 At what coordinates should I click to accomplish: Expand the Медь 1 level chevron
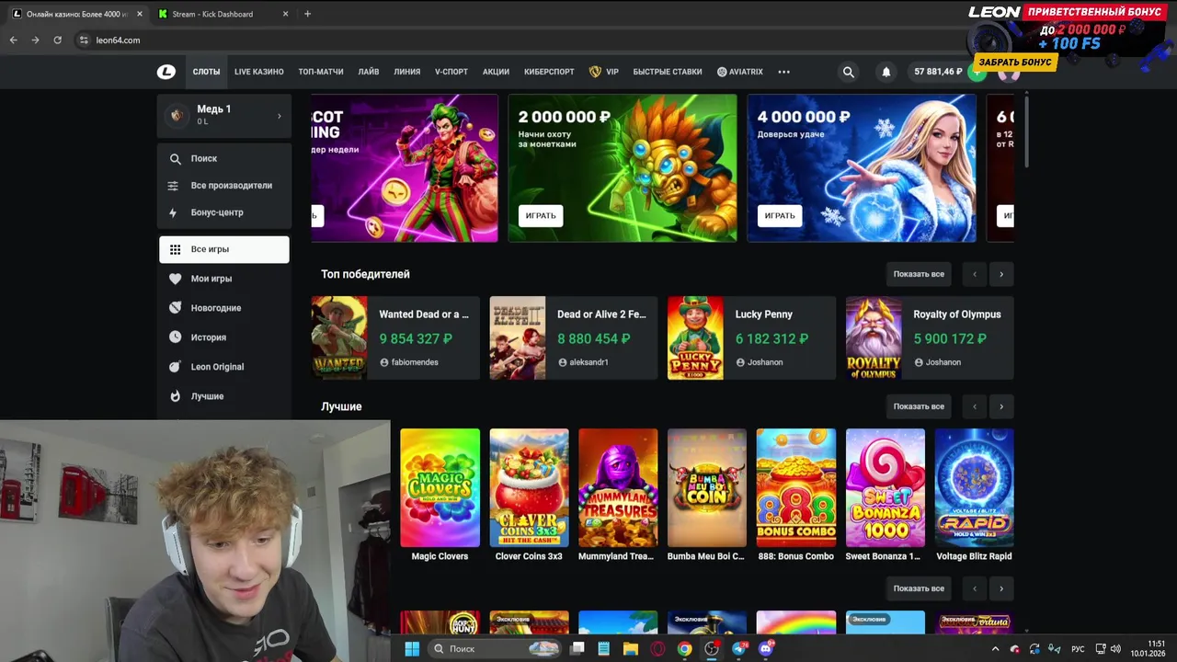point(279,116)
